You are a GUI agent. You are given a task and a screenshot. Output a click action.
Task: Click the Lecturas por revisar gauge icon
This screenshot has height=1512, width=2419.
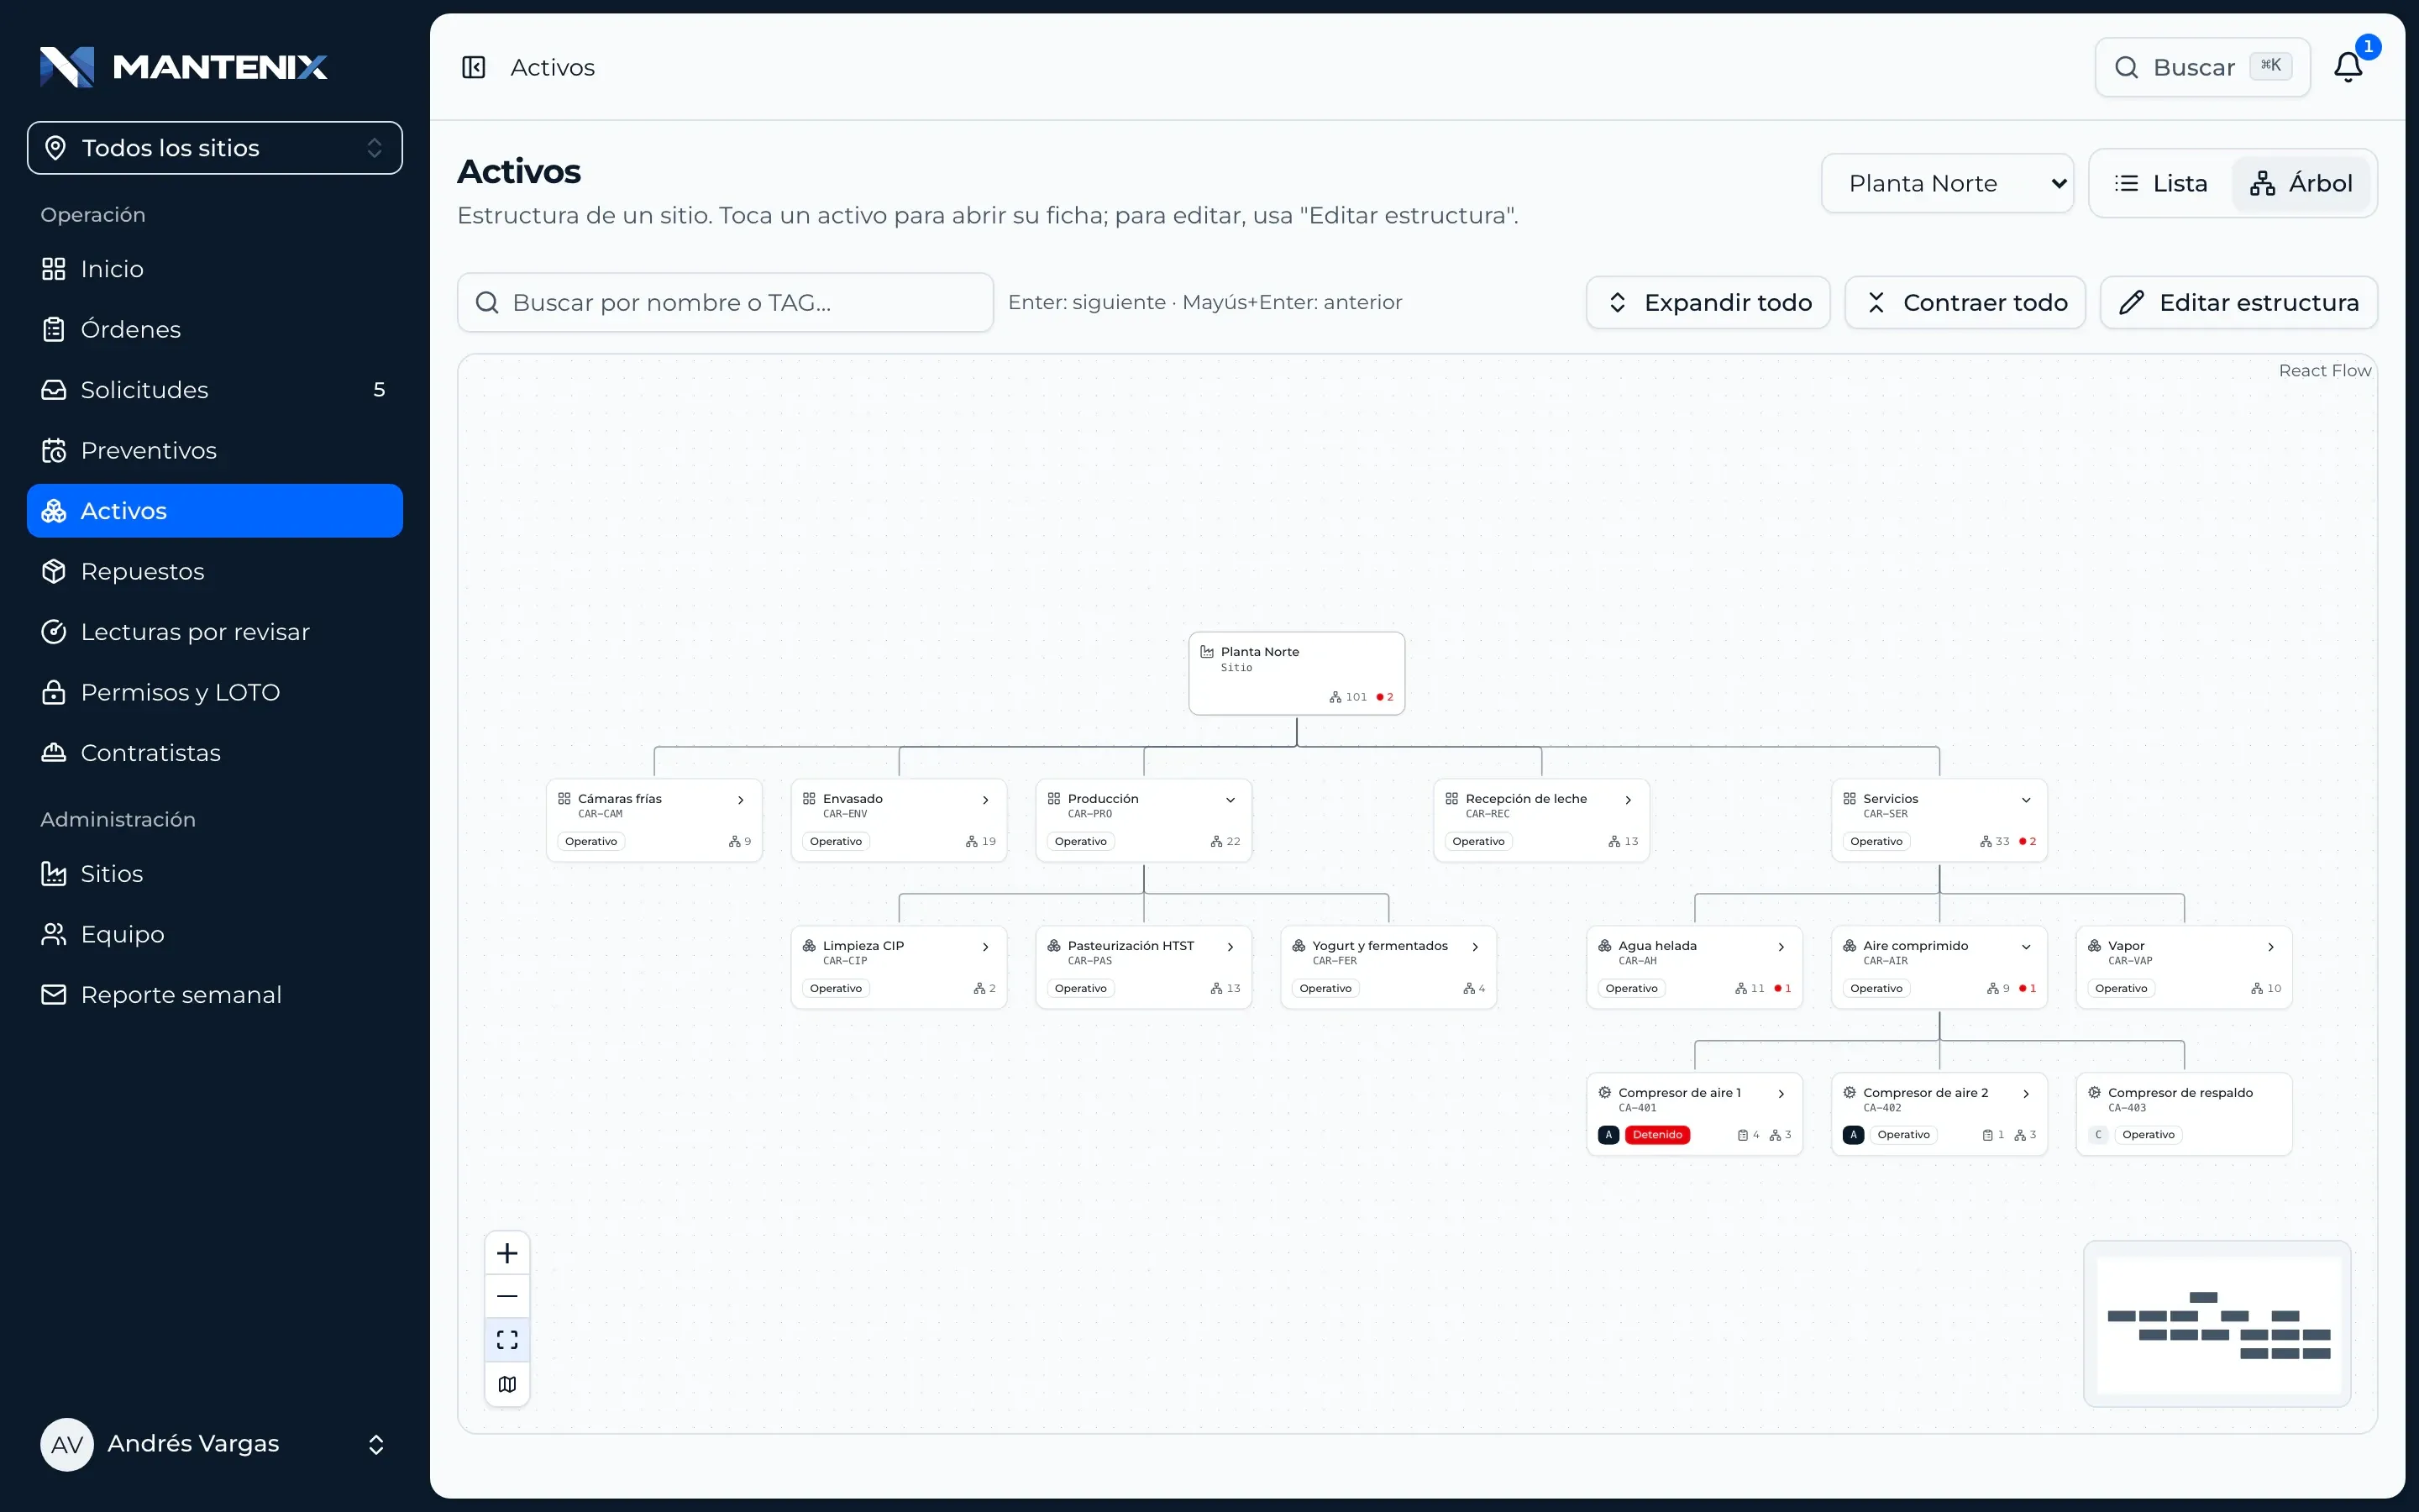(x=54, y=632)
